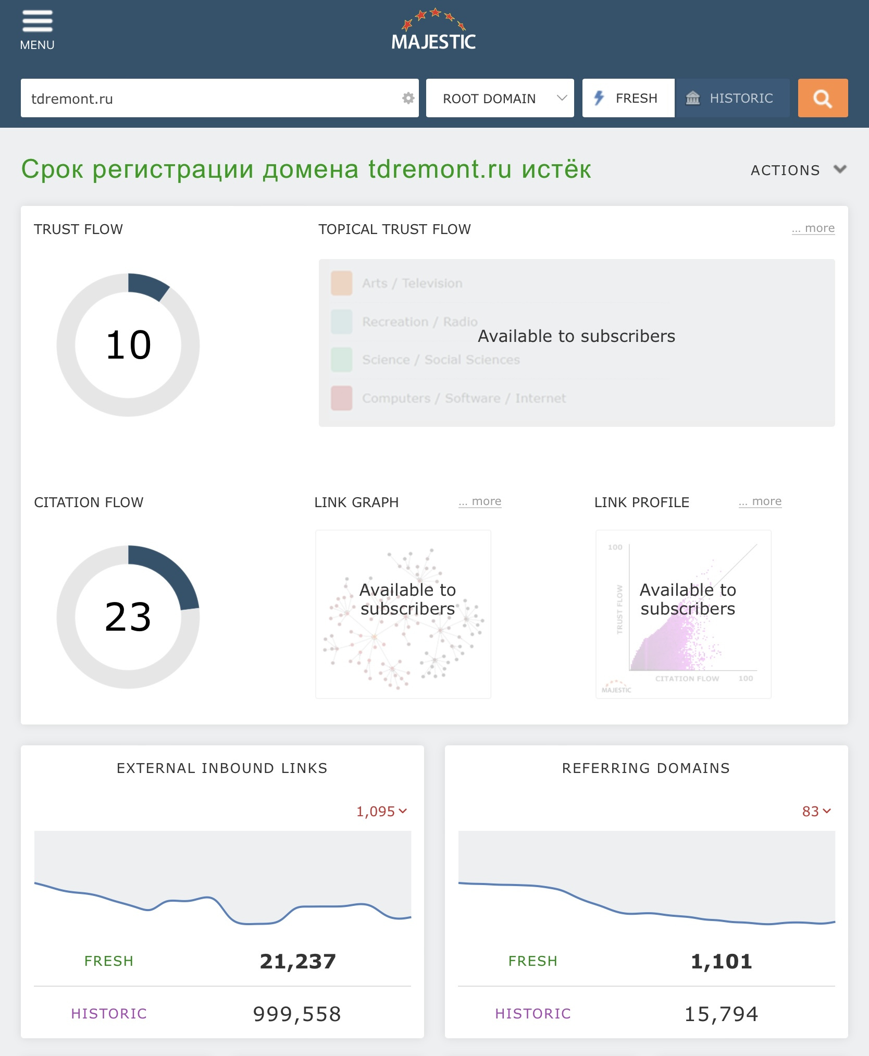The height and width of the screenshot is (1056, 869).
Task: Open Topical Trust Flow more link
Action: click(813, 228)
